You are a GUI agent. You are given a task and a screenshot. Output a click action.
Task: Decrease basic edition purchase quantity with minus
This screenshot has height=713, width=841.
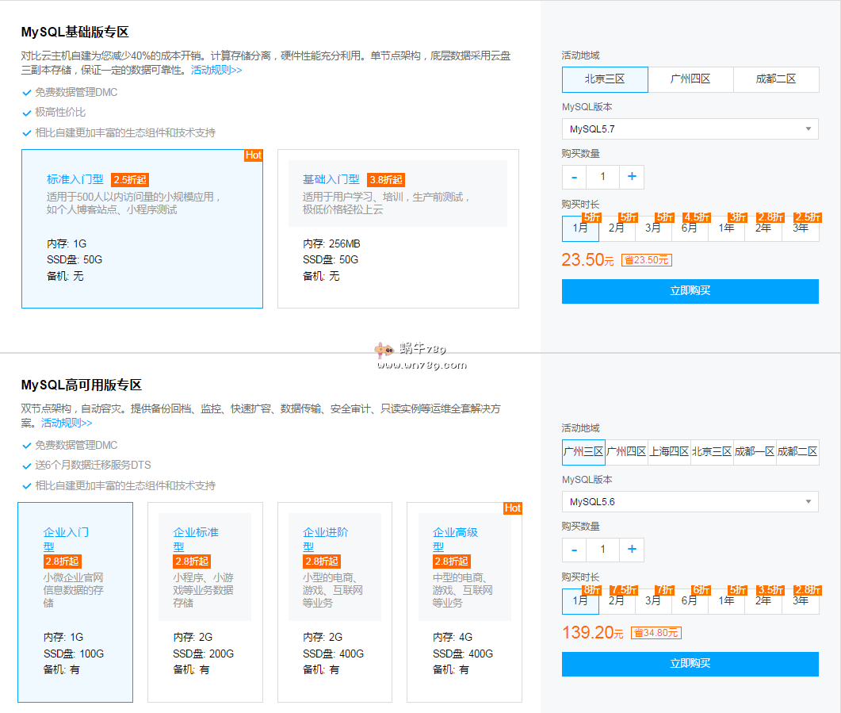pyautogui.click(x=574, y=177)
